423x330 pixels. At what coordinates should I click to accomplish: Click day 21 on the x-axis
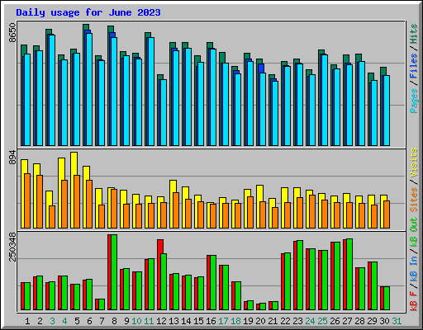(x=273, y=321)
